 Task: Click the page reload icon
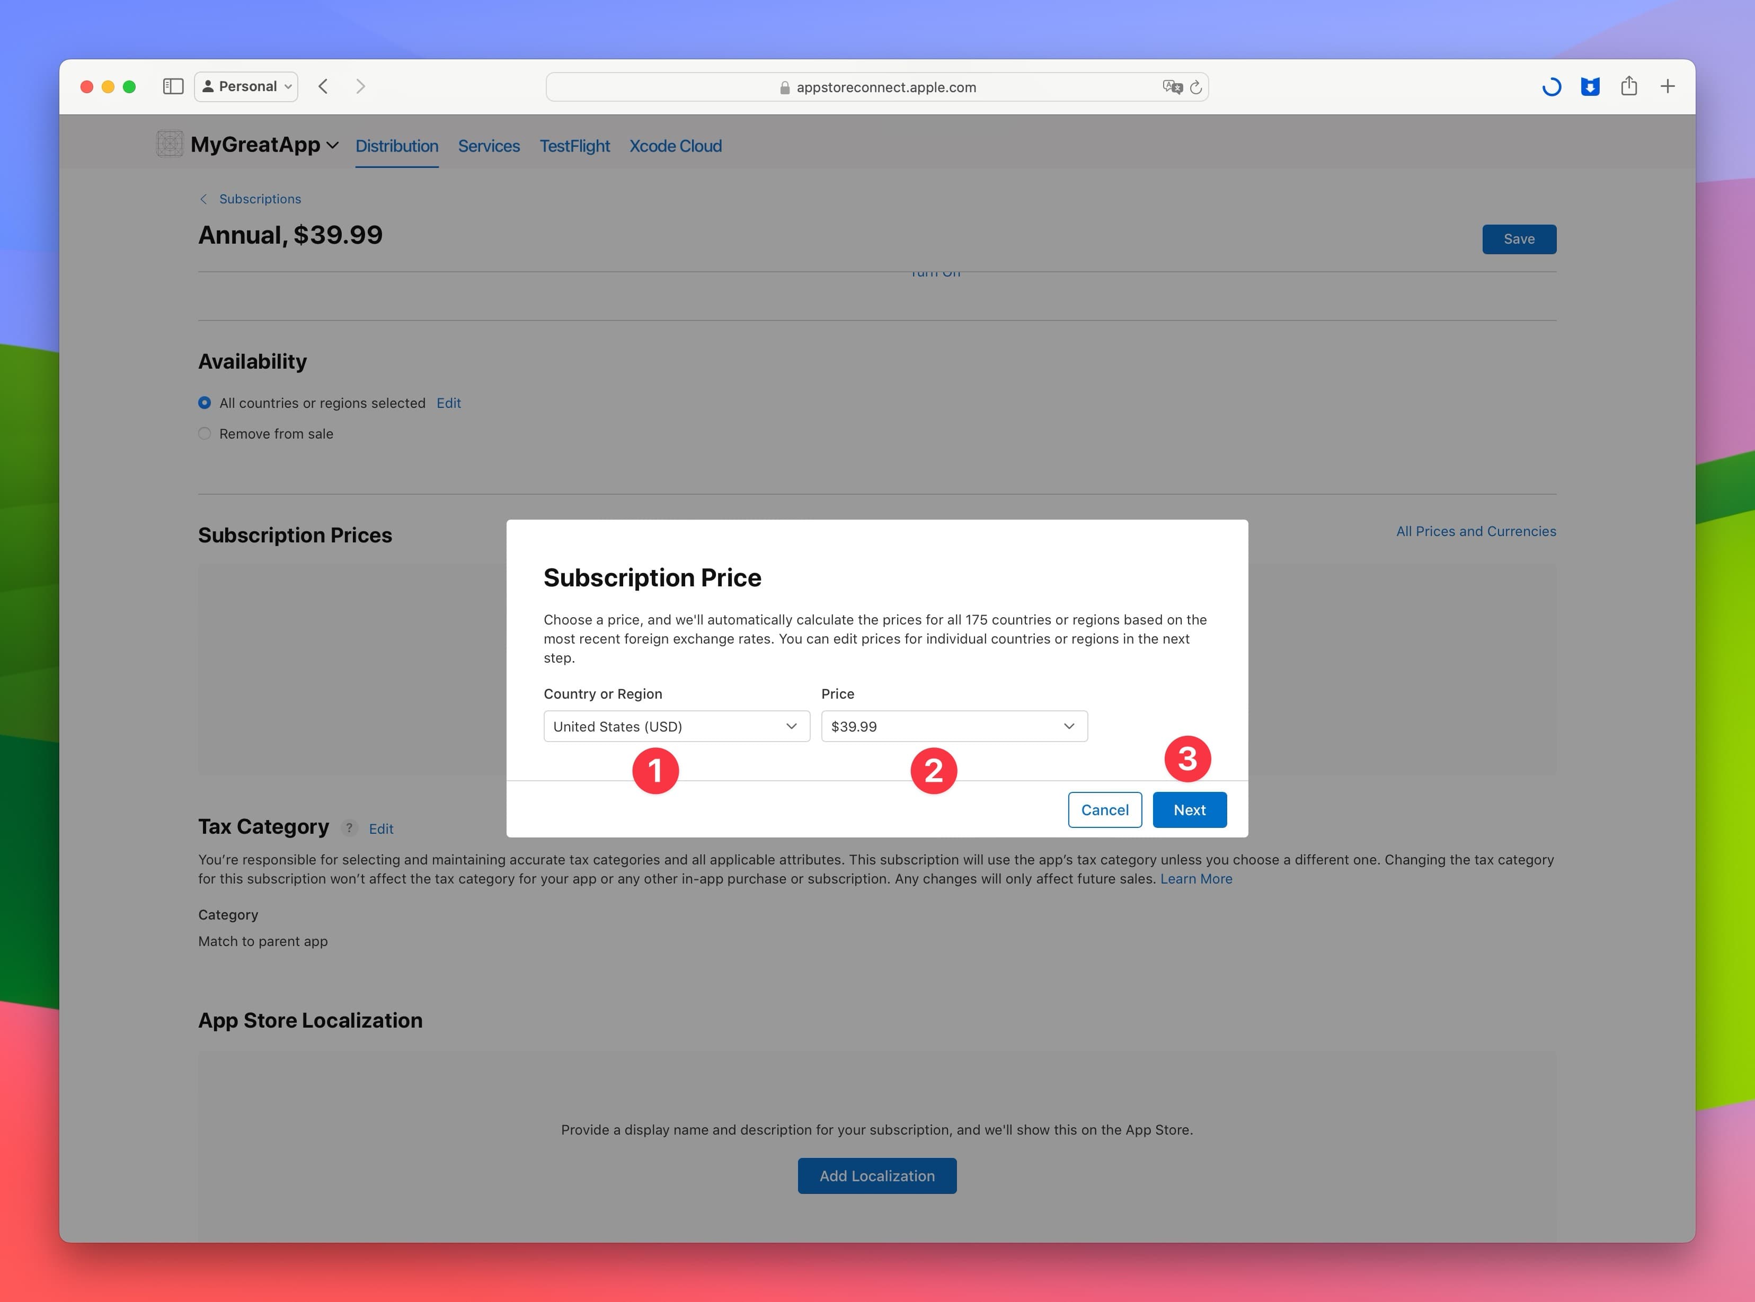[1197, 86]
